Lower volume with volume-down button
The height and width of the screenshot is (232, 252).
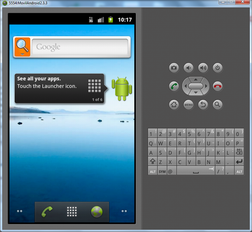(x=188, y=68)
